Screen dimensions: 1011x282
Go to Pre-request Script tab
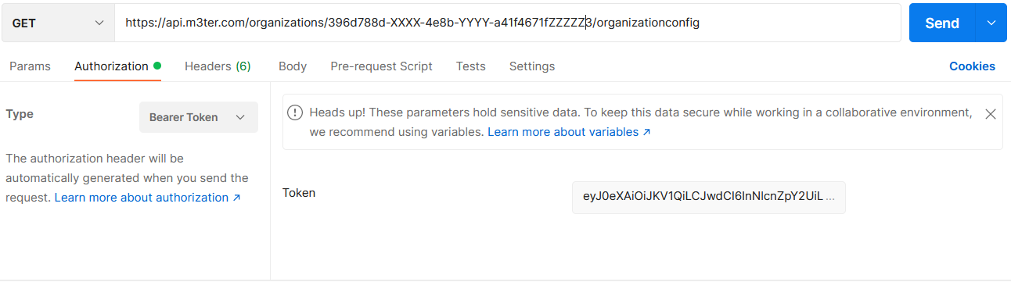(x=381, y=66)
